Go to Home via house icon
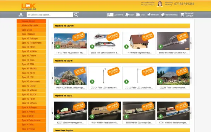The height and width of the screenshot is (132, 211). (21, 14)
